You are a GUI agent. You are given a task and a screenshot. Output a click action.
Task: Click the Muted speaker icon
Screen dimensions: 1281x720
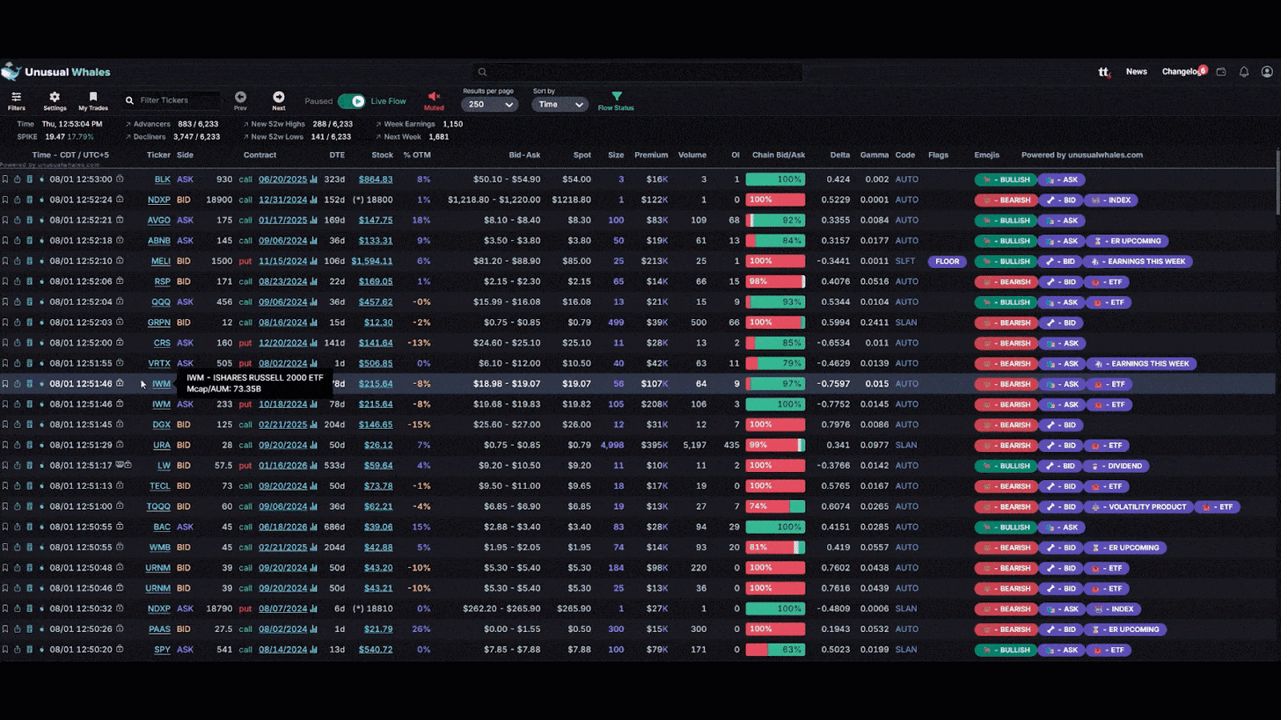[434, 97]
